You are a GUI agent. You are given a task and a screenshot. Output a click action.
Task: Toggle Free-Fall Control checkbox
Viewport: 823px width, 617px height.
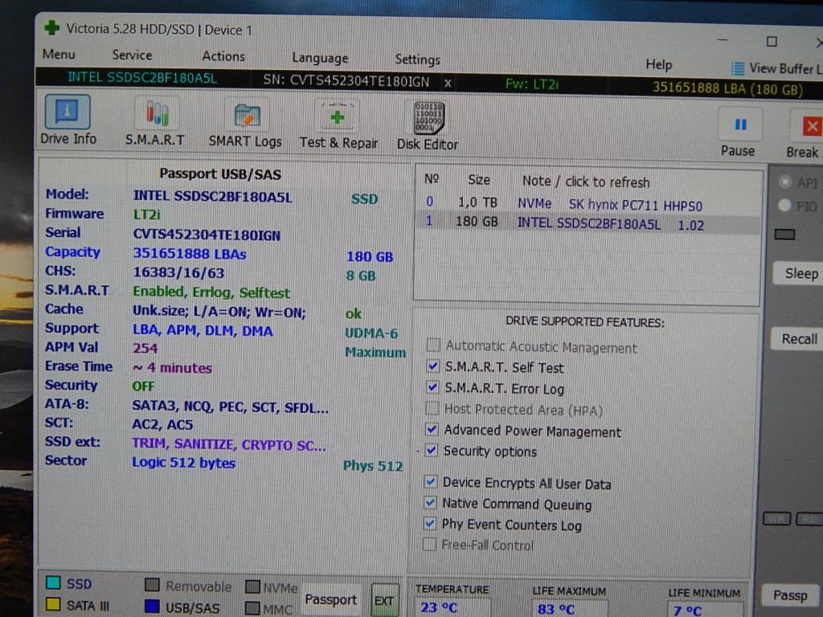429,544
